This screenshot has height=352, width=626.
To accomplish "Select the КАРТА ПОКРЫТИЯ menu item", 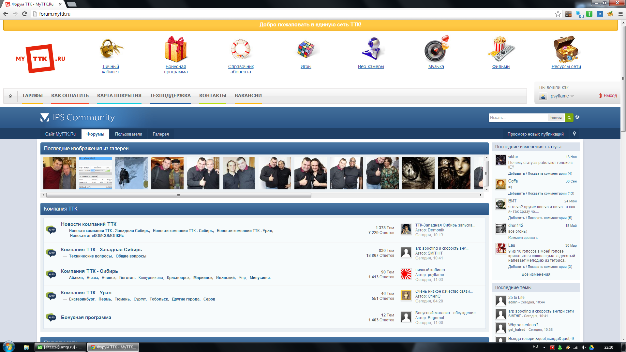I will [x=119, y=96].
